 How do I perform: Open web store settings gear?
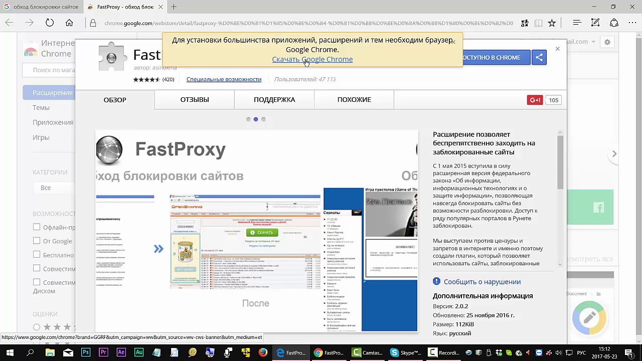click(x=607, y=42)
